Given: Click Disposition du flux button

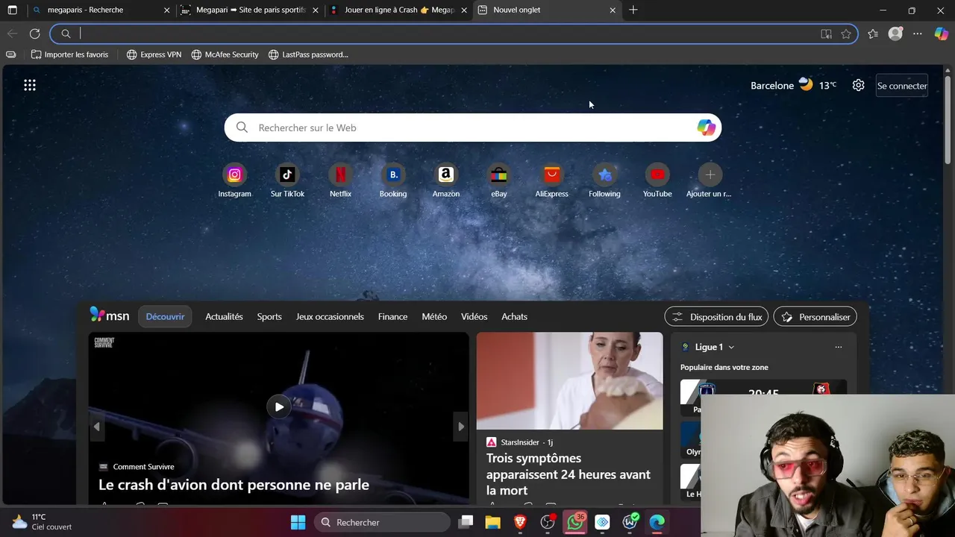Looking at the screenshot, I should [716, 317].
